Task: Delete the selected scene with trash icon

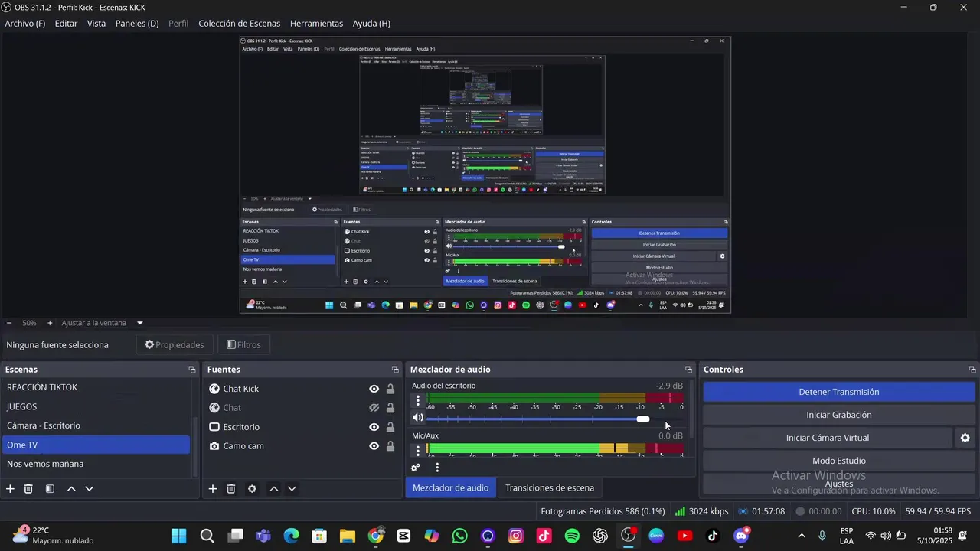Action: tap(28, 488)
